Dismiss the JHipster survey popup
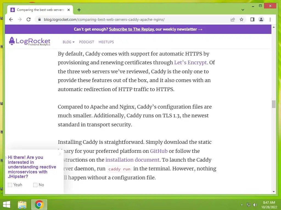 [x=60, y=154]
